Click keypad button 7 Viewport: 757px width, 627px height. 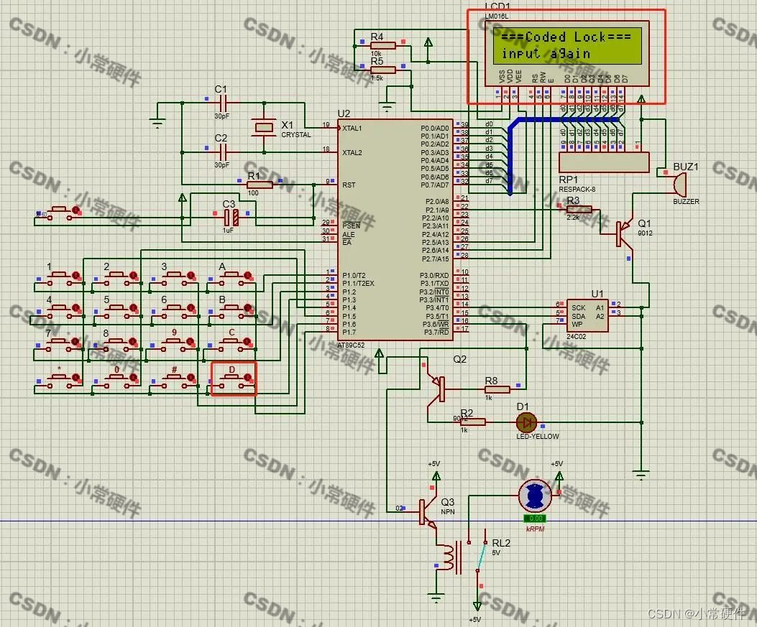click(60, 344)
